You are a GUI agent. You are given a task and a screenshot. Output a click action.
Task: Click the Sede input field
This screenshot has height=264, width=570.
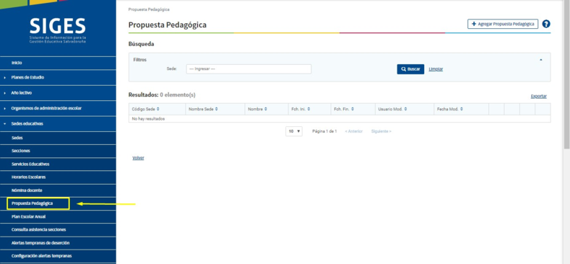(249, 69)
